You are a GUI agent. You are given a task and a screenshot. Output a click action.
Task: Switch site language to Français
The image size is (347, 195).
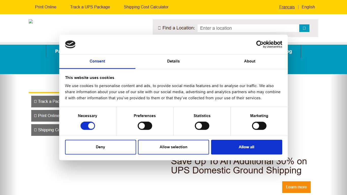pos(287,7)
